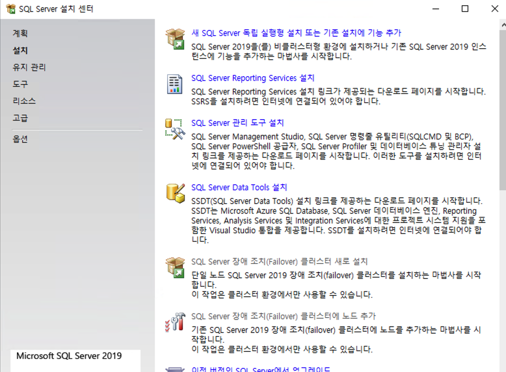Screen dimensions: 506x372
Task: Select 고급 in the left sidebar
Action: (x=20, y=118)
